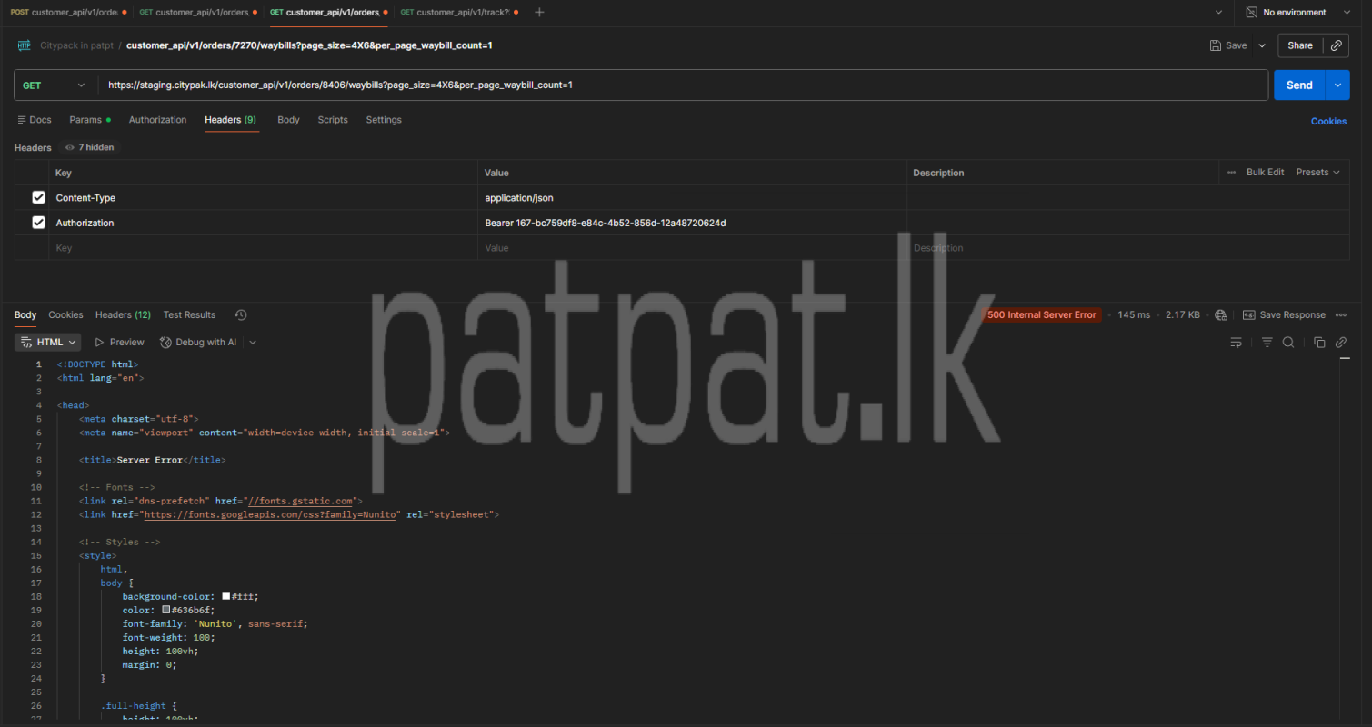Open new tab with plus icon
The width and height of the screenshot is (1372, 727).
point(539,13)
